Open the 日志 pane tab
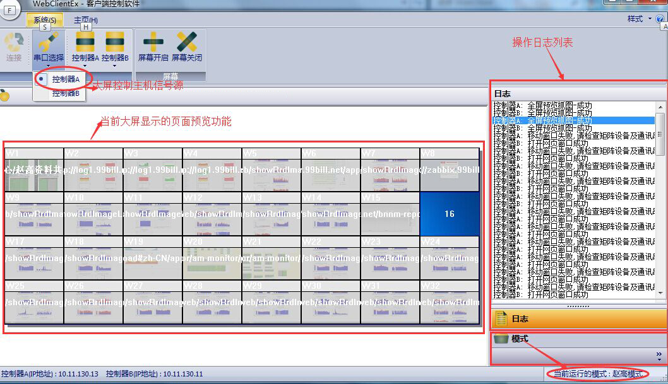This screenshot has width=668, height=384. coord(579,318)
